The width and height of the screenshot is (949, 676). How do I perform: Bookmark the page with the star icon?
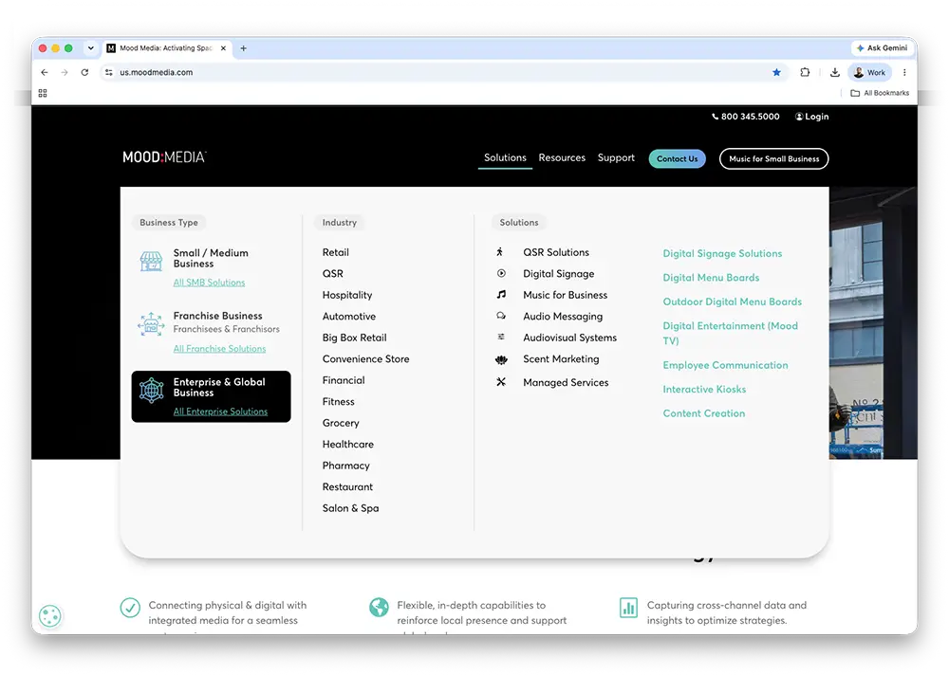[776, 73]
